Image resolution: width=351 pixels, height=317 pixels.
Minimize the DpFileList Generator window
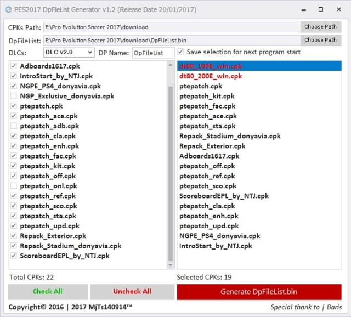click(x=303, y=10)
